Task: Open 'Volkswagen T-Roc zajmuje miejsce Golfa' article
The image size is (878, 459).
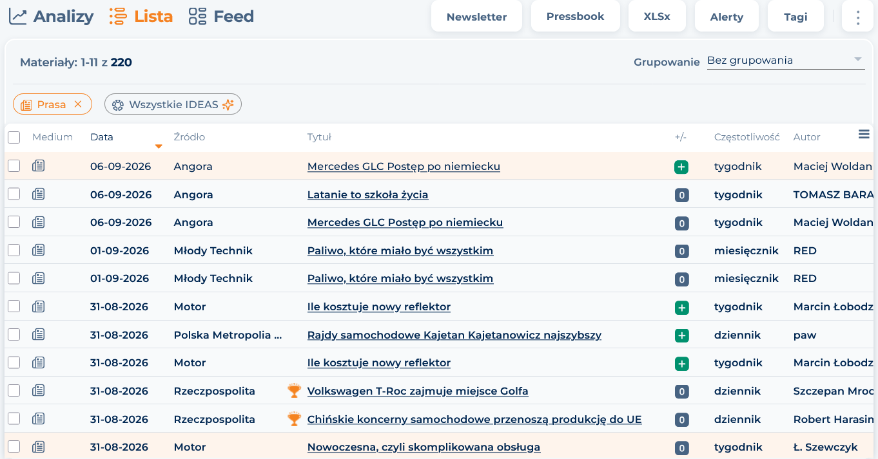Action: click(x=418, y=391)
